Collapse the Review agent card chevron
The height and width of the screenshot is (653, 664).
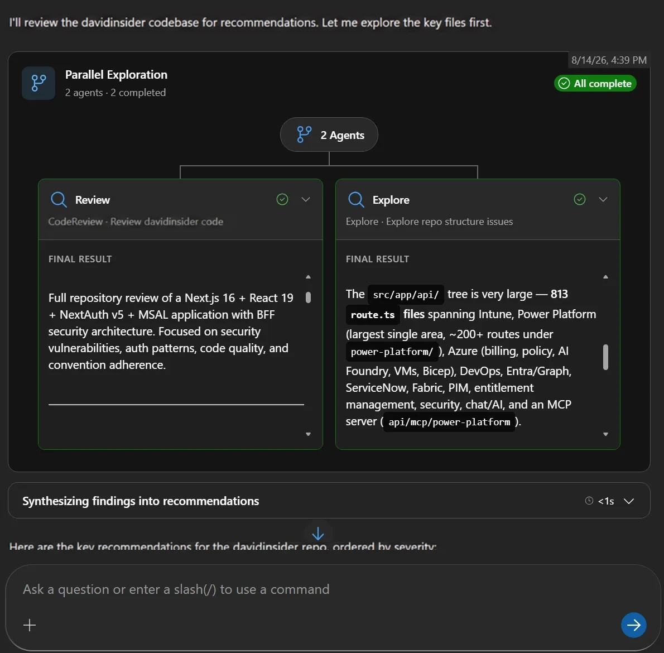point(306,199)
